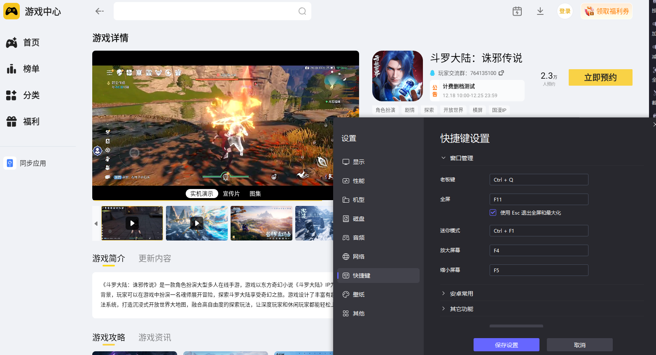Click the search magnifier icon
The image size is (656, 355).
(302, 11)
